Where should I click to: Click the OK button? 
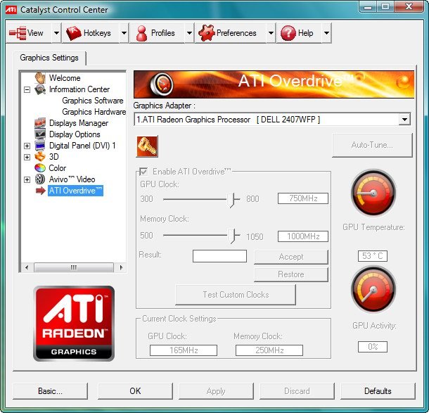pos(135,390)
